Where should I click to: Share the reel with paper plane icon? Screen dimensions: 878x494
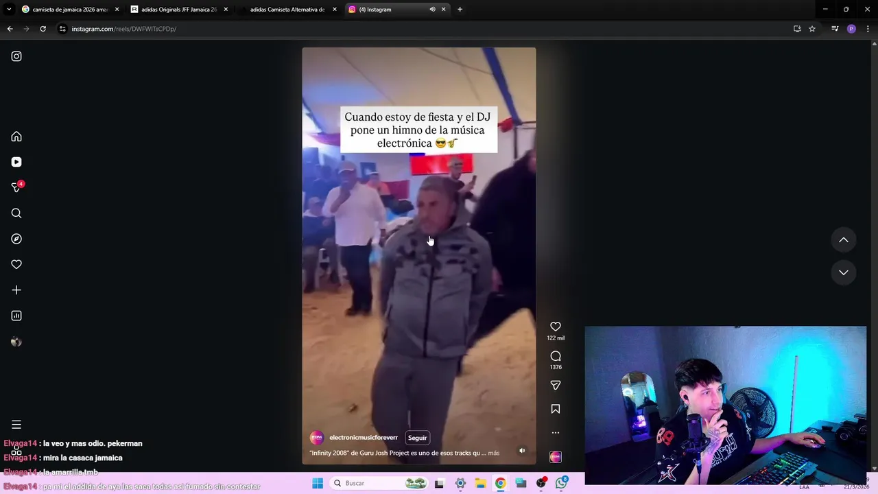pyautogui.click(x=556, y=386)
